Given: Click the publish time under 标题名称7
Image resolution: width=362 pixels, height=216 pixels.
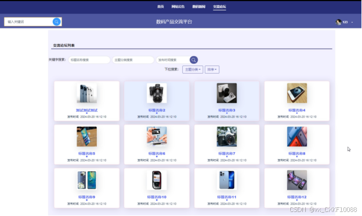Looking at the screenshot, I should [x=227, y=160].
